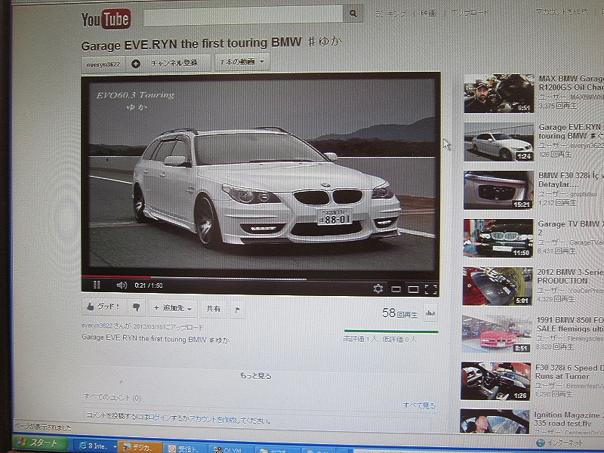Image resolution: width=604 pixels, height=453 pixels.
Task: Click the インターネット zone status icon
Action: [541, 442]
